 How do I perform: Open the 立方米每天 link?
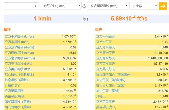tap(104, 42)
